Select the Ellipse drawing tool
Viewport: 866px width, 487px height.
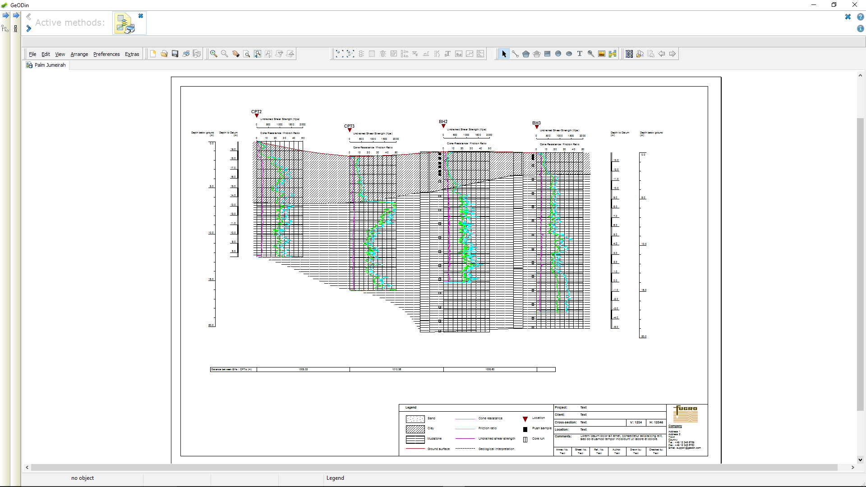[569, 54]
